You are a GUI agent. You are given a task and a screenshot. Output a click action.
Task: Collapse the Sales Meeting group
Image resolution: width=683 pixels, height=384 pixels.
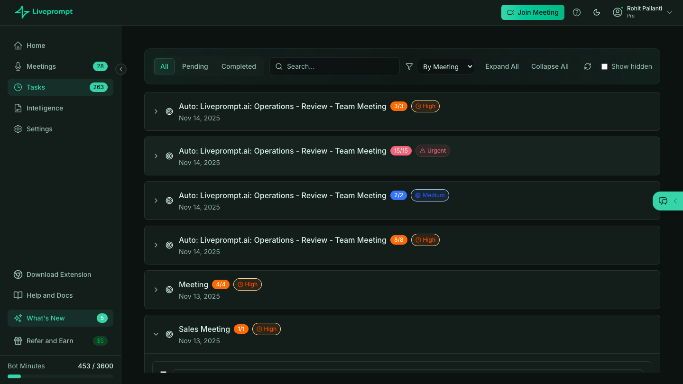[156, 334]
